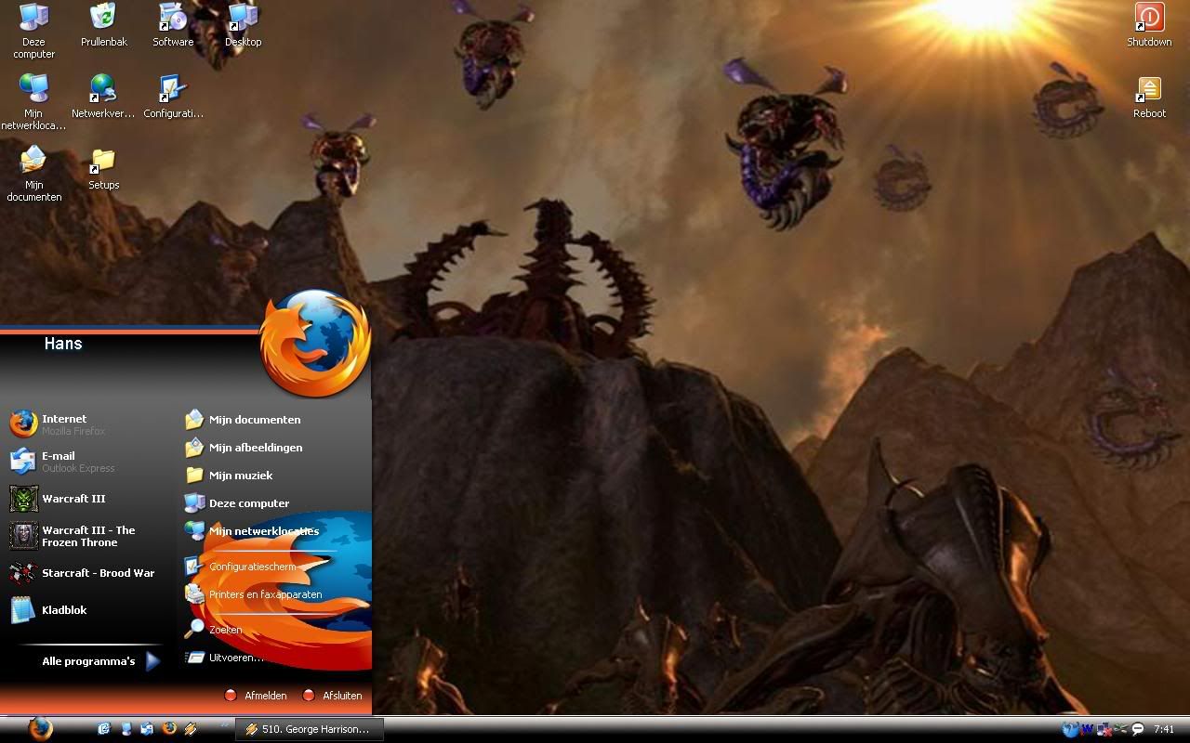Expand Alle programma's list
1190x743 pixels.
100,661
